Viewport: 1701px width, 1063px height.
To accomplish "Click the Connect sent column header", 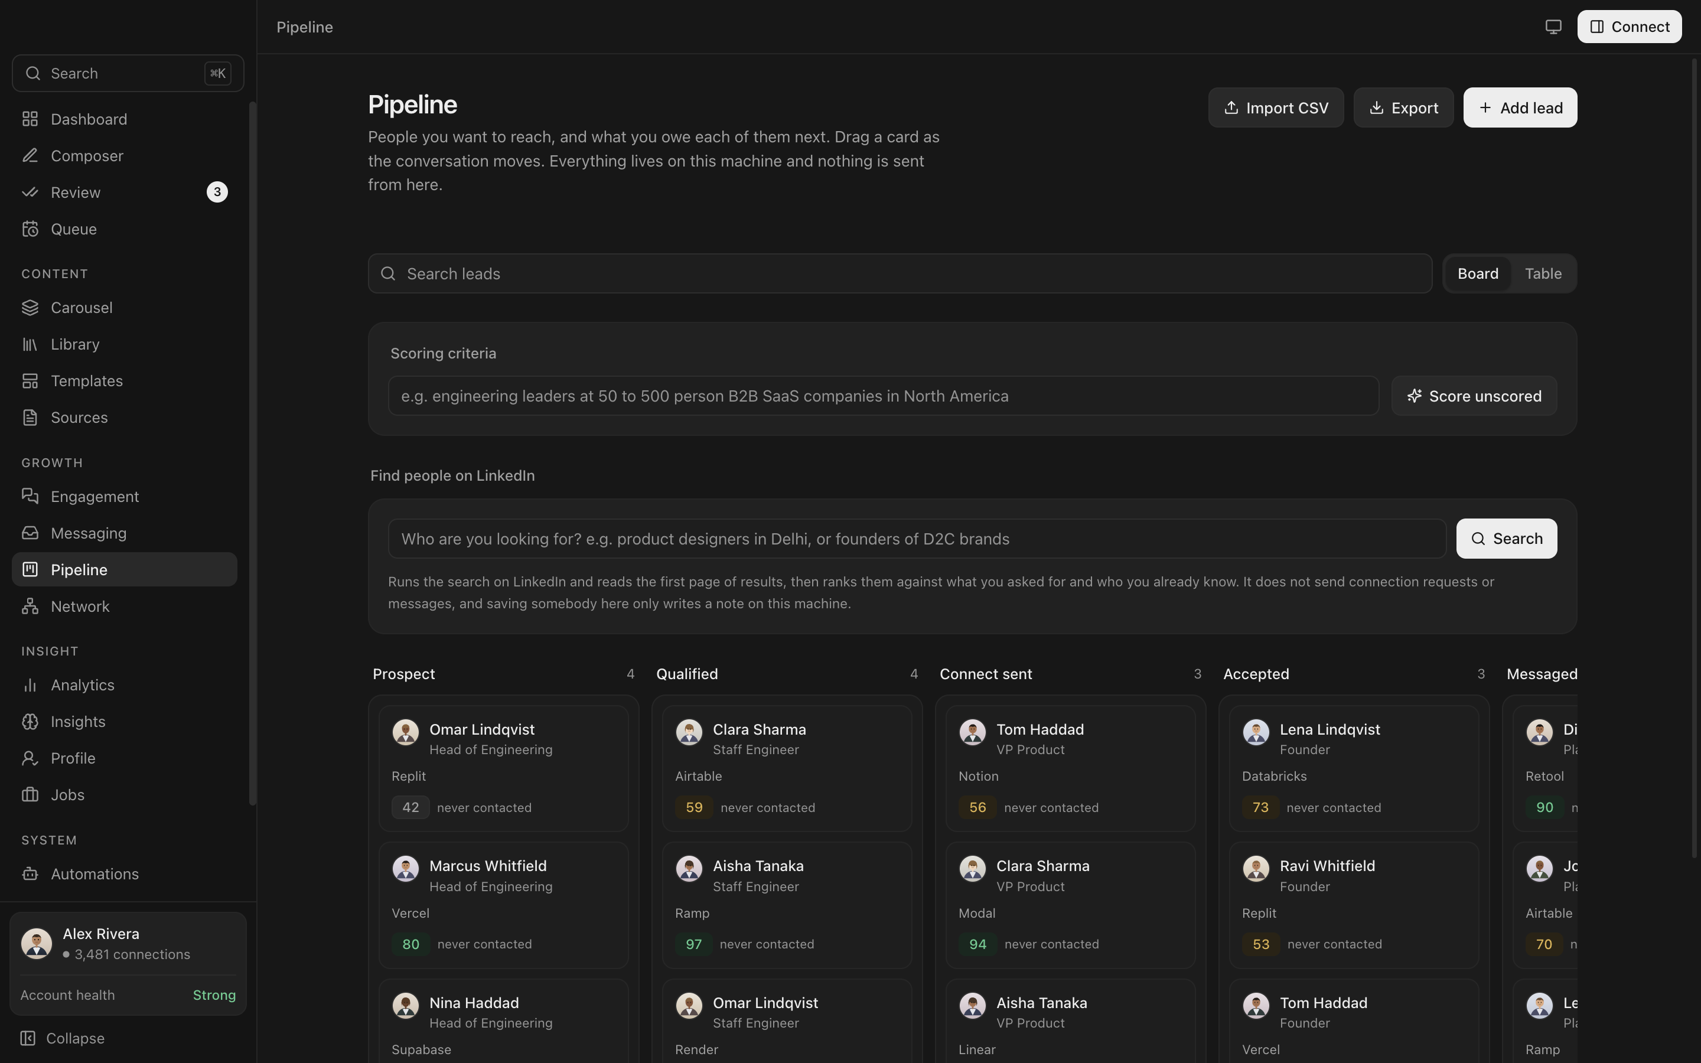I will (985, 673).
